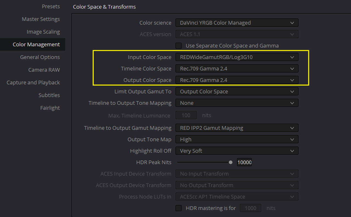Open Capture and Playback settings
The height and width of the screenshot is (217, 351).
coord(33,82)
